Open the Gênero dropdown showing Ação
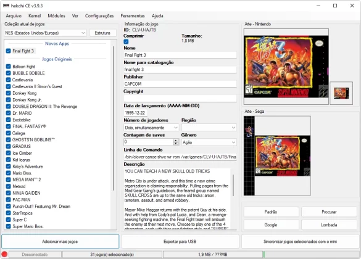 tap(209, 142)
